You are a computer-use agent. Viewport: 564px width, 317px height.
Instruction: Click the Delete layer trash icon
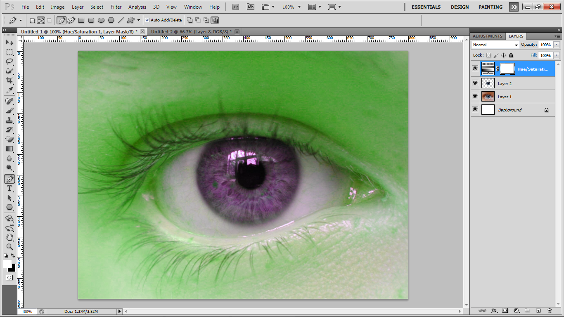click(x=550, y=310)
